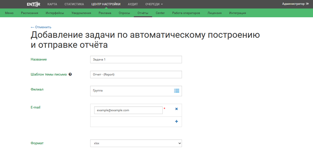Click the ENTER logo icon
The image size is (313, 152).
pos(33,4)
